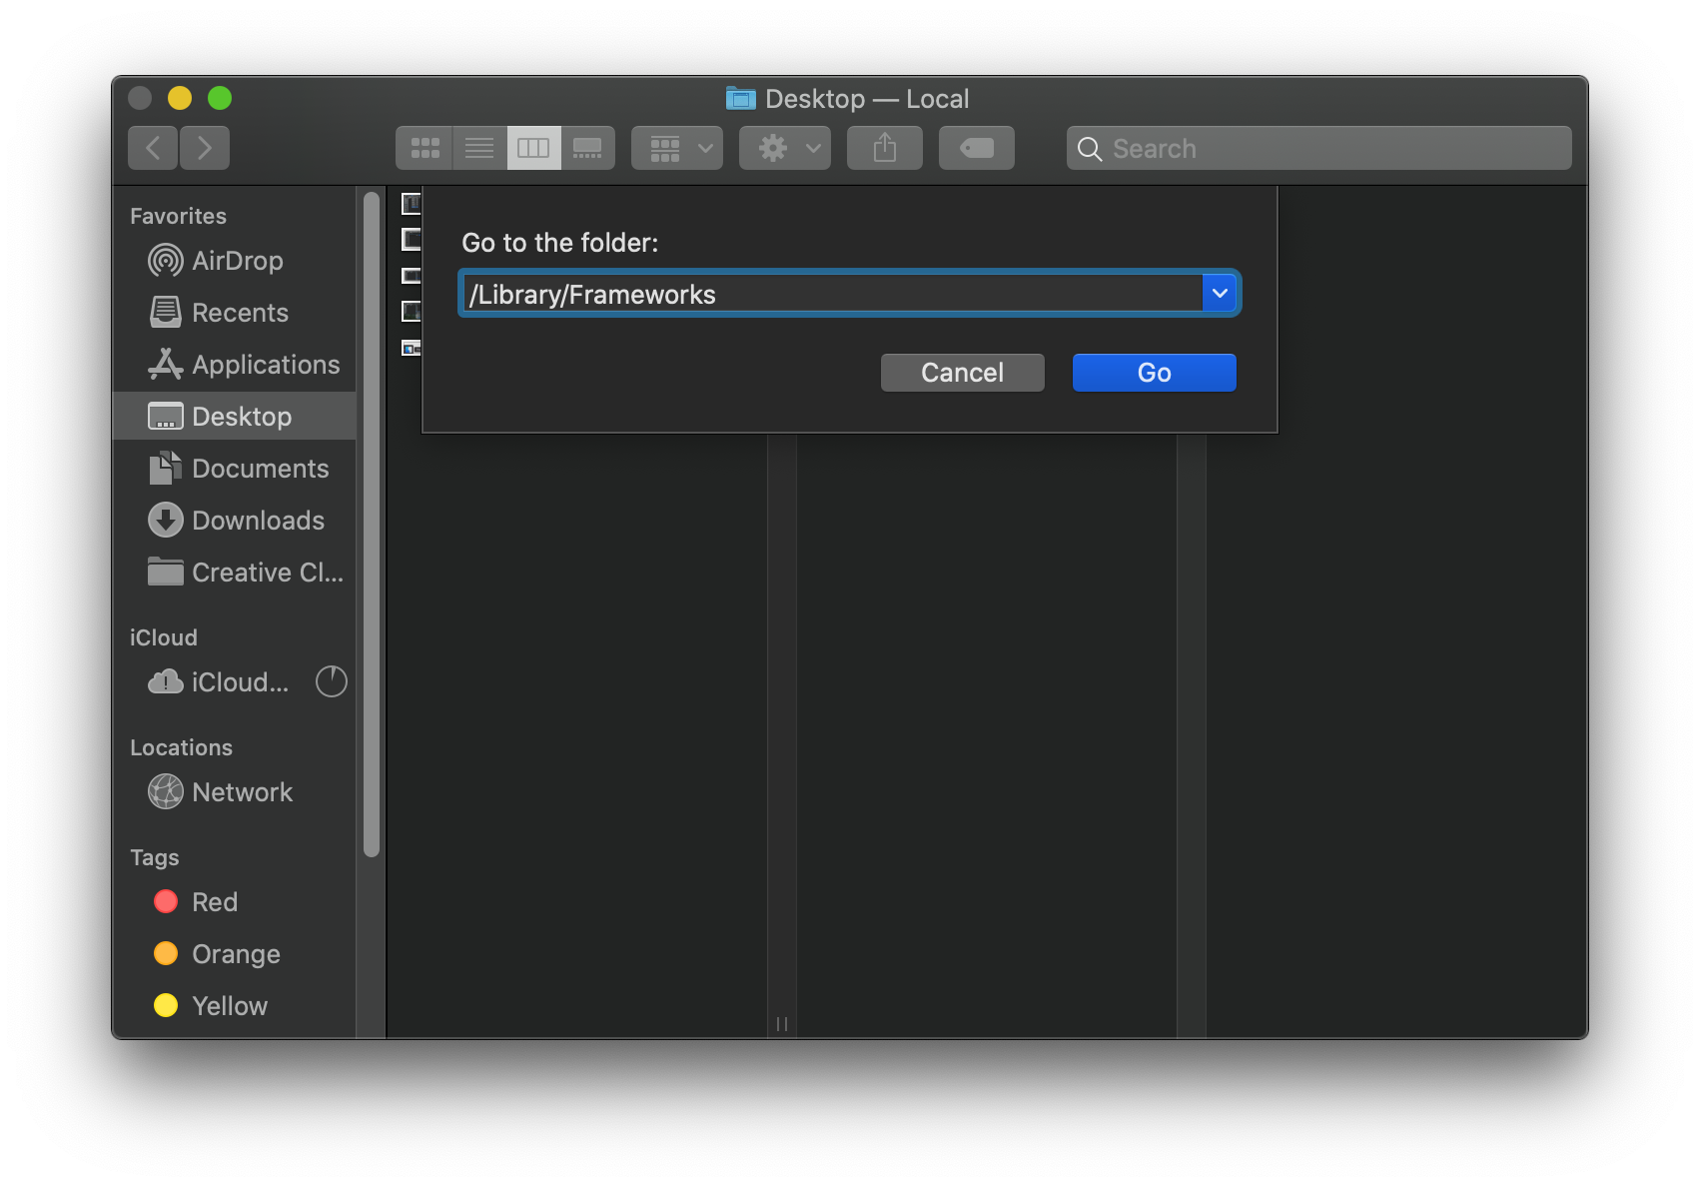This screenshot has height=1187, width=1700.
Task: Open the gear action menu
Action: tap(785, 148)
